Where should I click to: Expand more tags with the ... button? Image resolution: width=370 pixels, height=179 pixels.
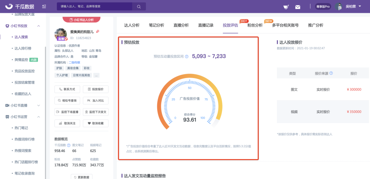pyautogui.click(x=96, y=76)
